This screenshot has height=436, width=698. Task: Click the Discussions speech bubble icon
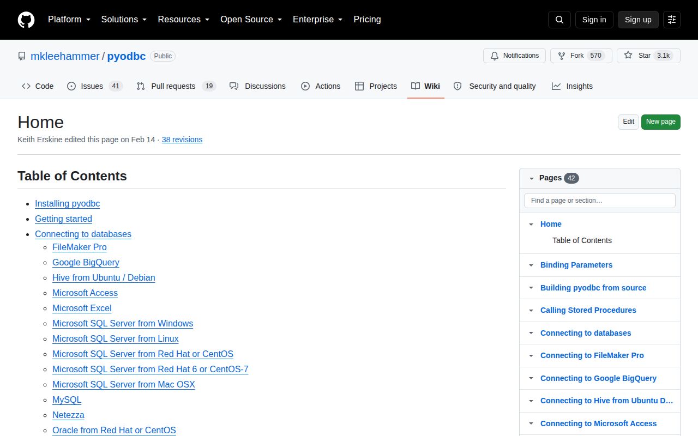234,86
